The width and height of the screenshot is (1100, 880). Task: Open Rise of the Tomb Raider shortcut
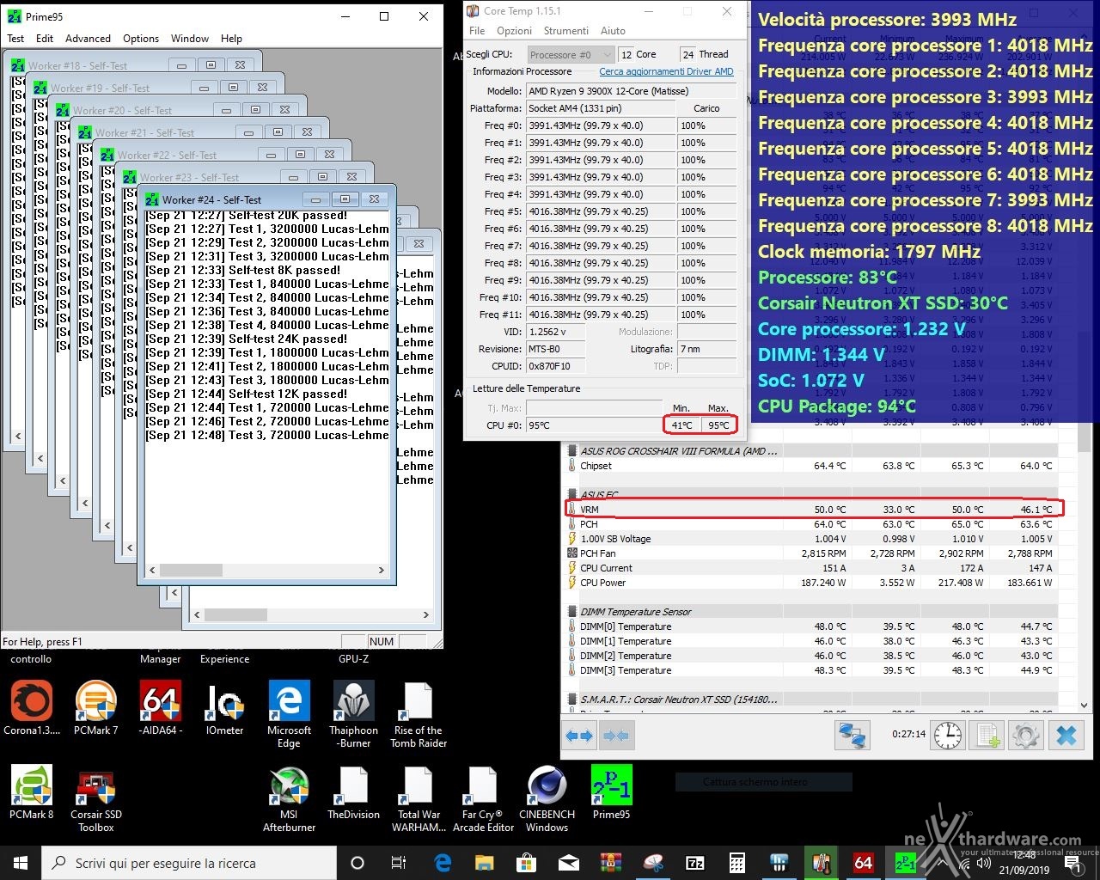(419, 713)
